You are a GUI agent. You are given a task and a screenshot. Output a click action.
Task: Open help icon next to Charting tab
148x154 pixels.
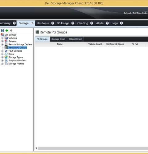tap(92, 23)
